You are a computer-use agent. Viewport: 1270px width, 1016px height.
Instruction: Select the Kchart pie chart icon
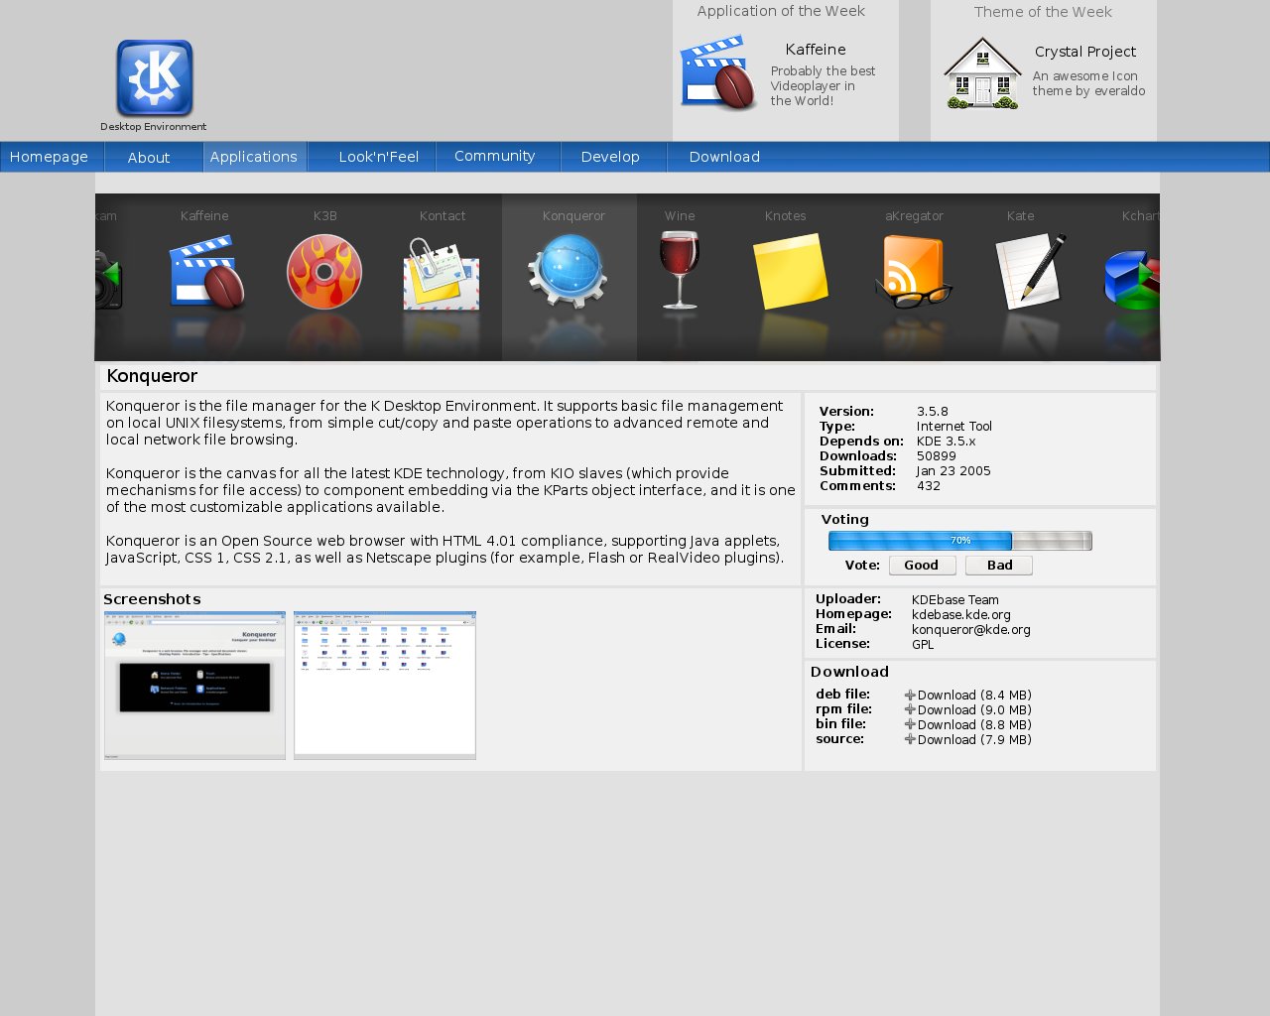pos(1132,280)
